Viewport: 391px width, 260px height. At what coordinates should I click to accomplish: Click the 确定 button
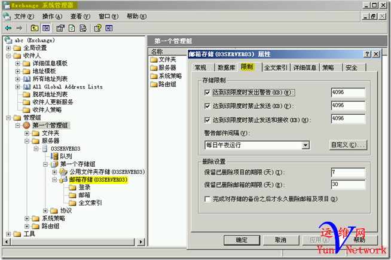point(242,240)
